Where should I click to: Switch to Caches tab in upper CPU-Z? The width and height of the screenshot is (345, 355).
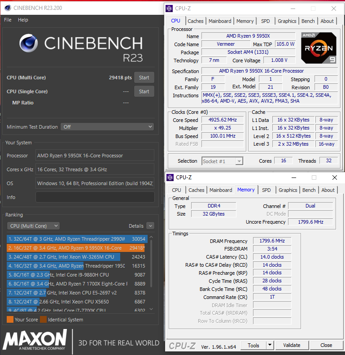point(196,21)
